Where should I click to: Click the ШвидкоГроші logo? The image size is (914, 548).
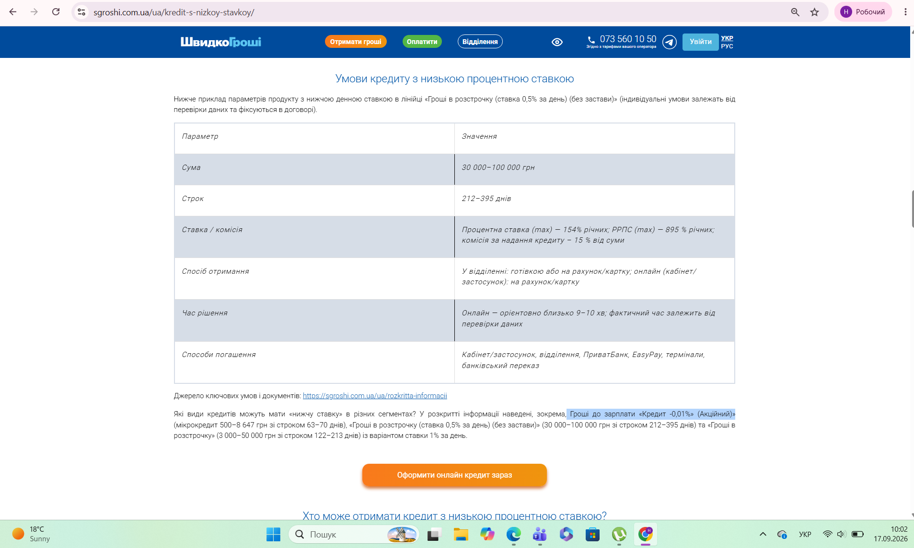[220, 42]
